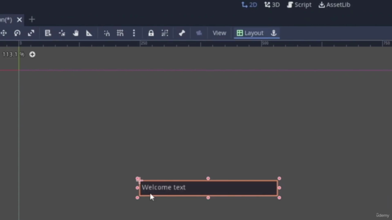Activate the Pan mode hand tool
This screenshot has height=220, width=392.
coord(75,33)
